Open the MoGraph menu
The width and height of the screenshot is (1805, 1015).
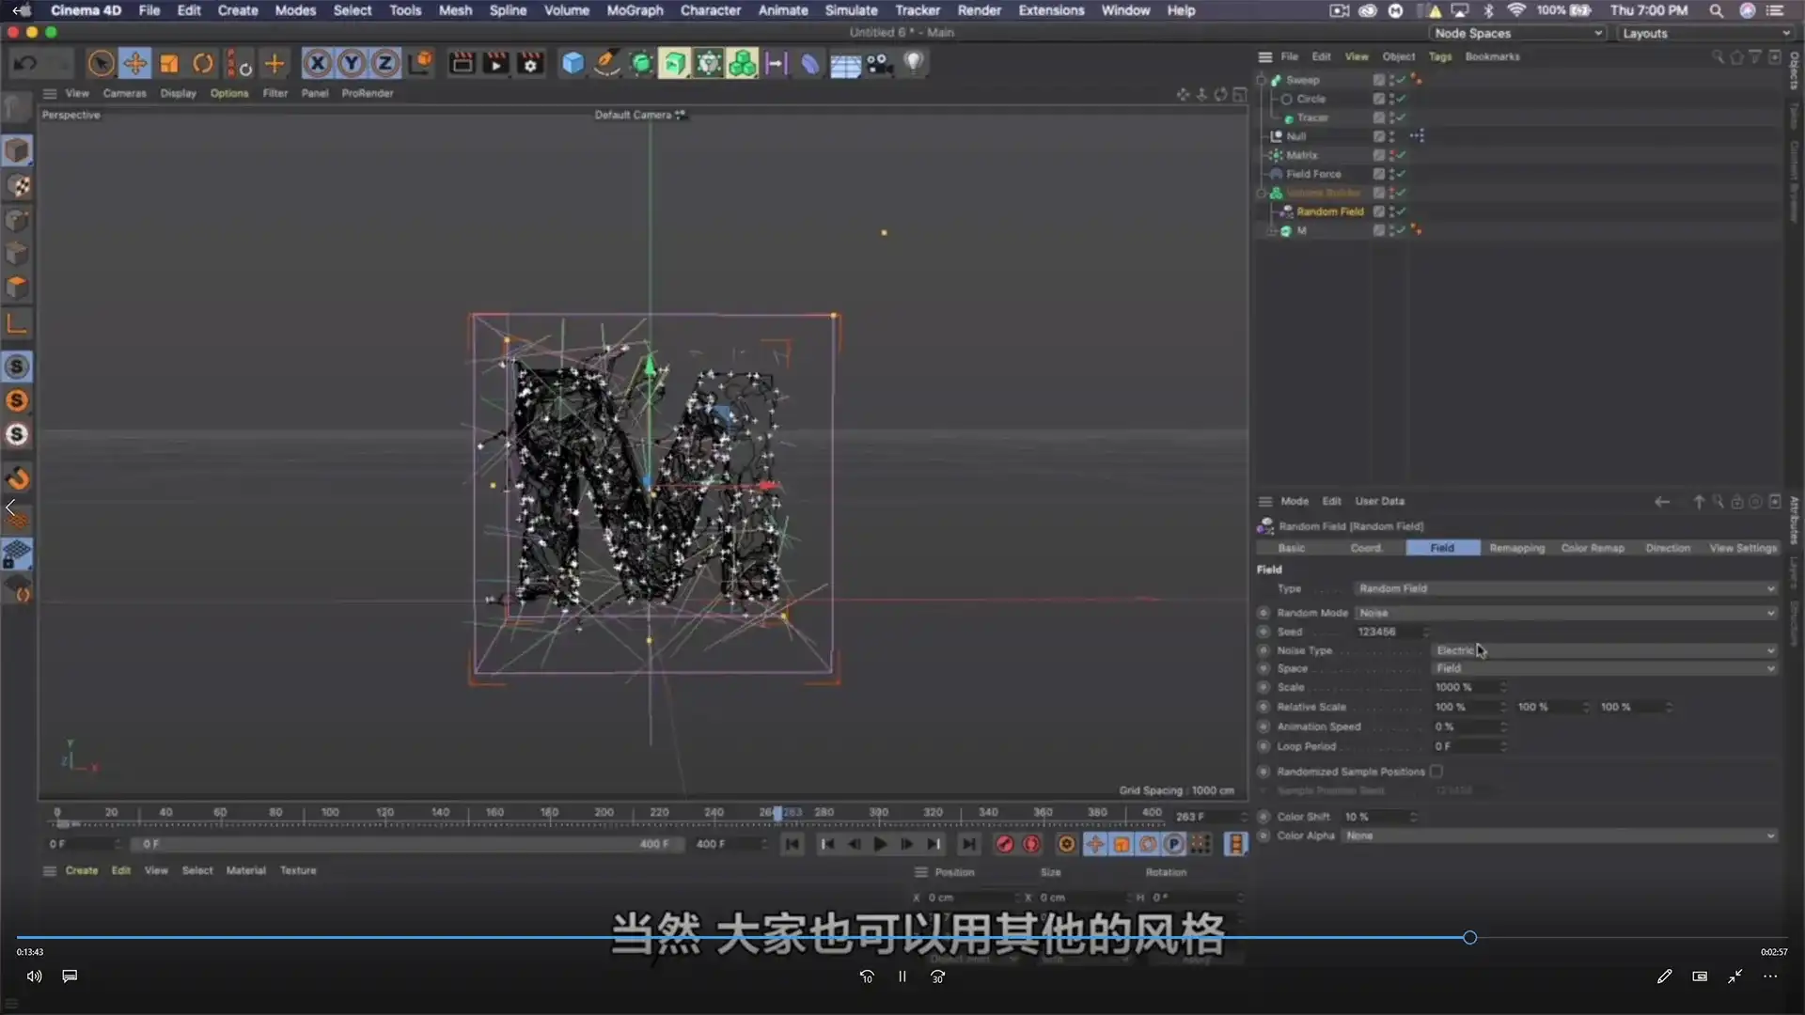coord(634,10)
